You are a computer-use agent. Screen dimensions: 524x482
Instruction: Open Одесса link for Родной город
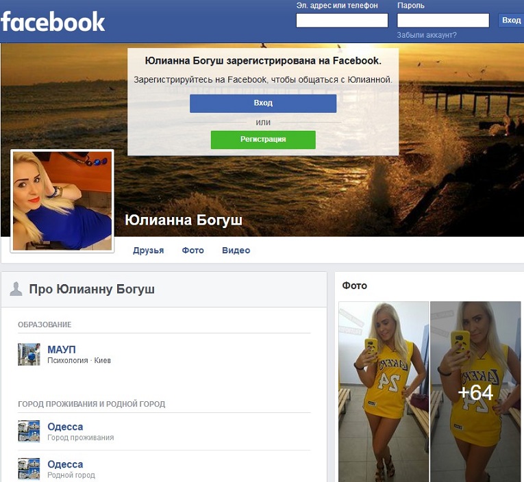pyautogui.click(x=65, y=464)
